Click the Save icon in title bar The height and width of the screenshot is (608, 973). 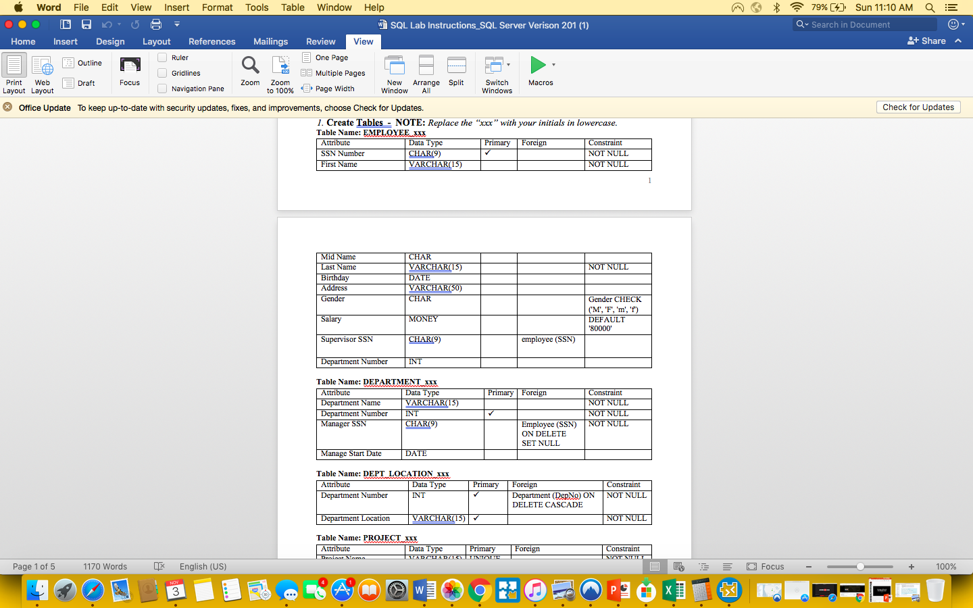[x=86, y=24]
